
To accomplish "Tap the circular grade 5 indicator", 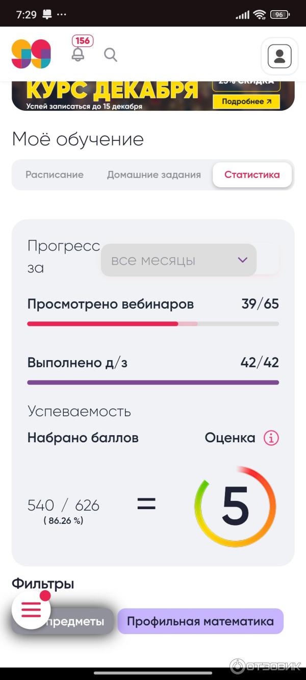I will pos(235,507).
